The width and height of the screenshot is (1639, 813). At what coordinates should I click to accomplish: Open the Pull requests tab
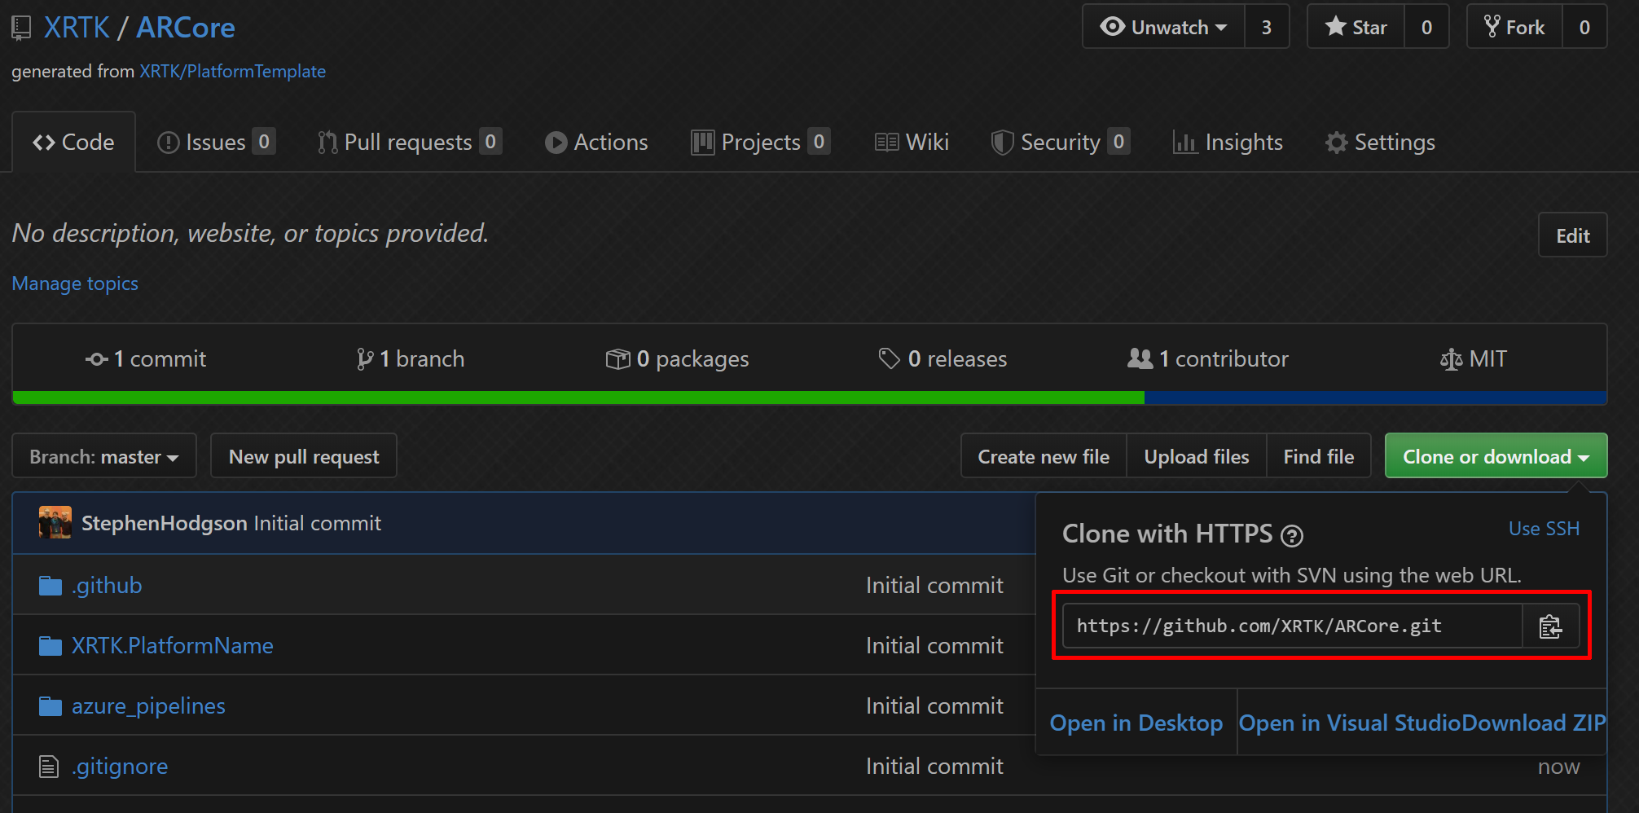pyautogui.click(x=409, y=143)
